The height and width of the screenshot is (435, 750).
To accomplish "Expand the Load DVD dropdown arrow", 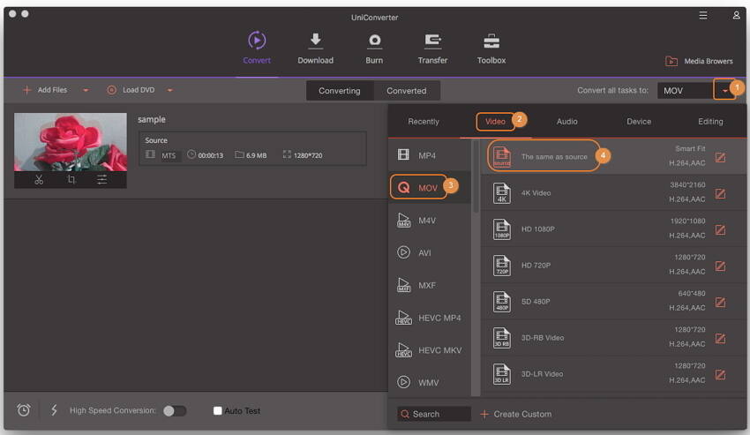I will tap(169, 90).
